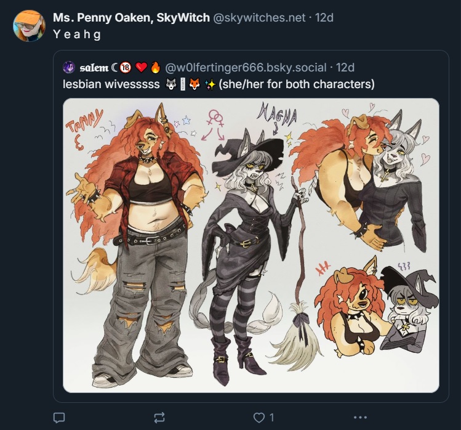The image size is (461, 430).
Task: Open Ms. Penny Oaken, SkyWitch display name
Action: (x=131, y=18)
